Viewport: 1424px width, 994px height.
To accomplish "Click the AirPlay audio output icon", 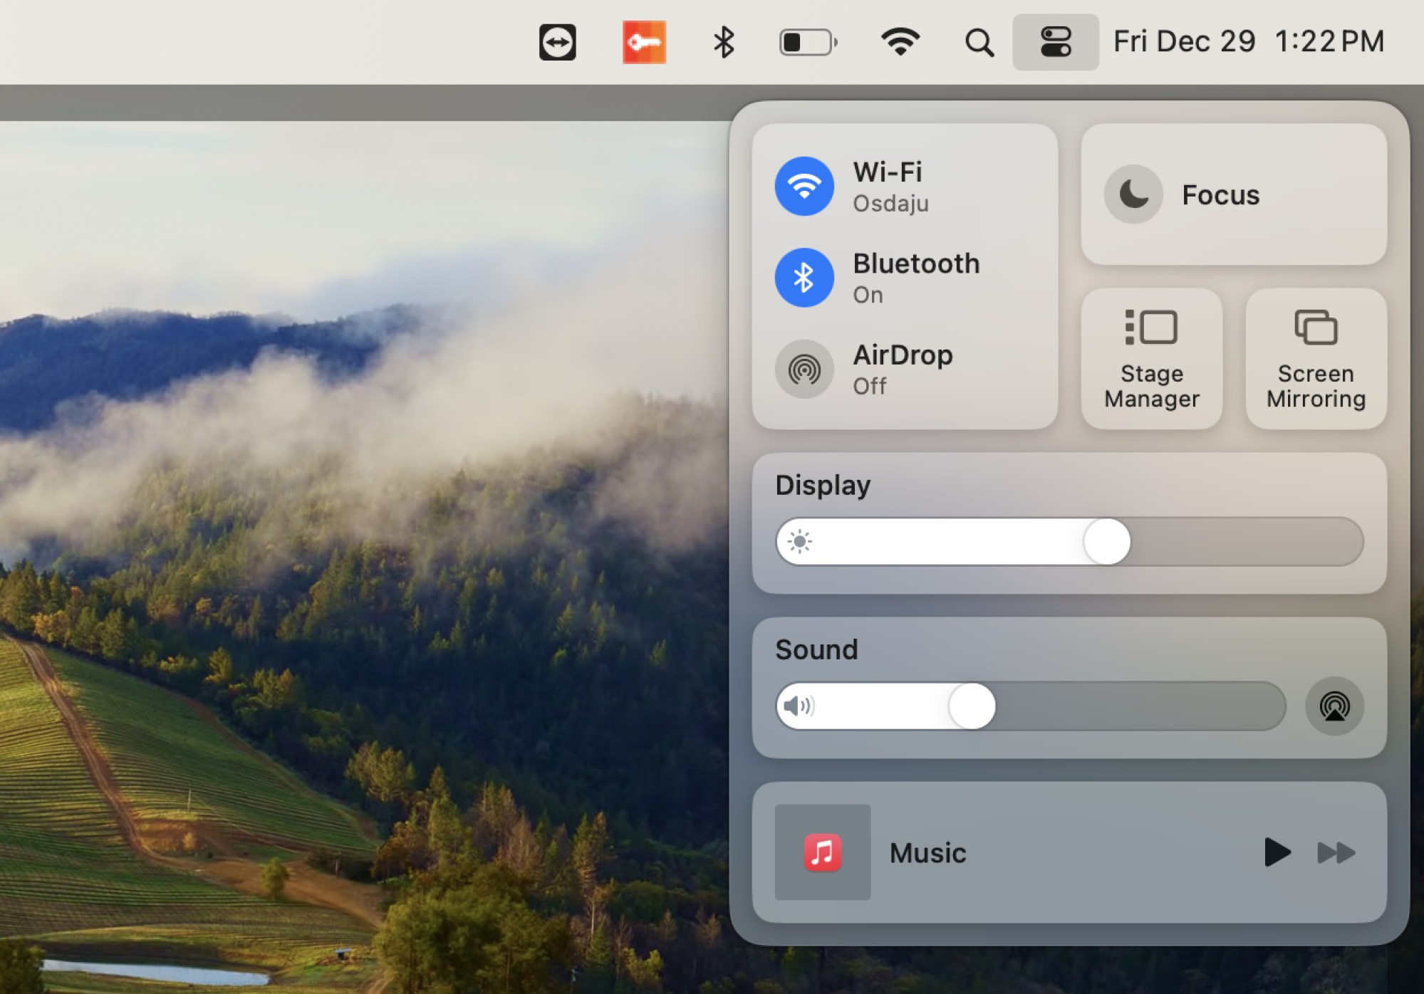I will [x=1334, y=706].
